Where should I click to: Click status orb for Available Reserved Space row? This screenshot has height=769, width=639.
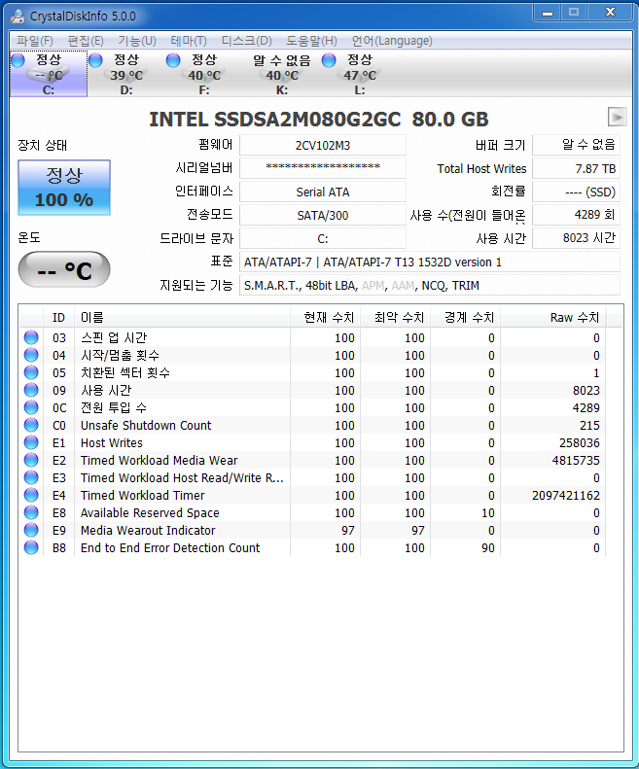pos(31,512)
